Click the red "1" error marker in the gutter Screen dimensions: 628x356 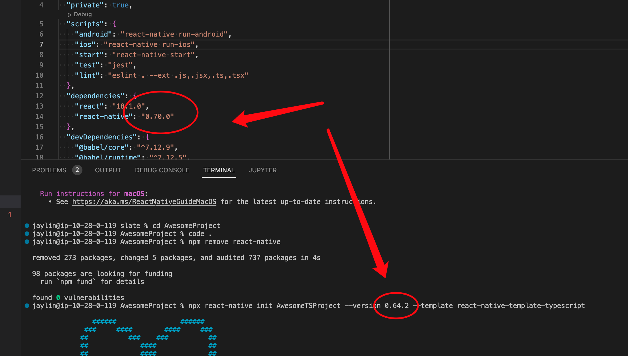tap(10, 215)
